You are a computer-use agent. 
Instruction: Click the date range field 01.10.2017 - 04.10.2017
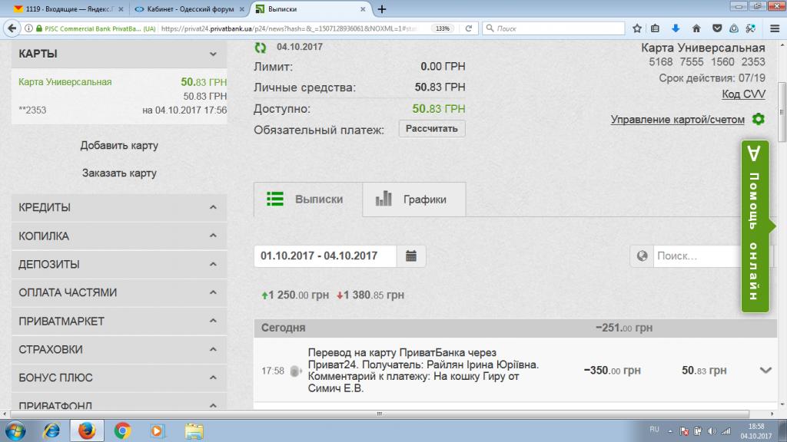pos(325,256)
